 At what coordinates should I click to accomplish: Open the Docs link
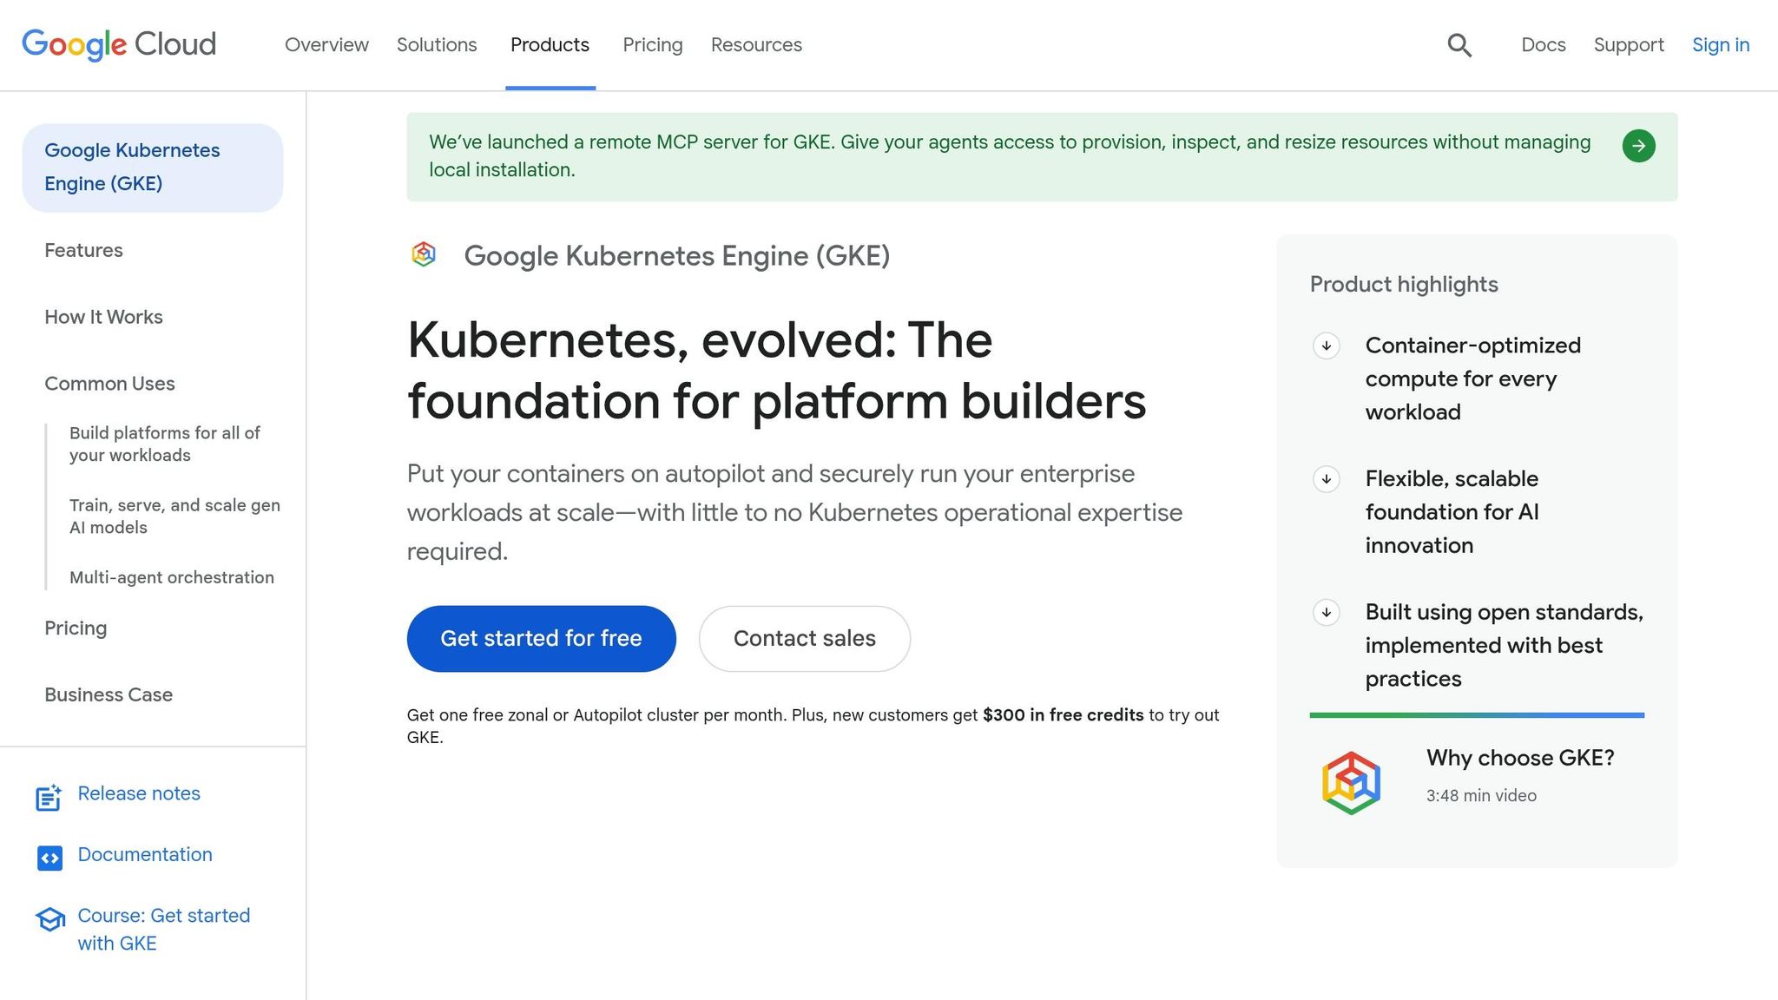point(1544,45)
